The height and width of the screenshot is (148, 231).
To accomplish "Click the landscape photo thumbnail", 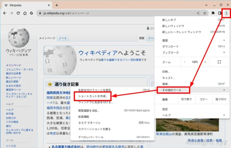I will [x=188, y=125].
